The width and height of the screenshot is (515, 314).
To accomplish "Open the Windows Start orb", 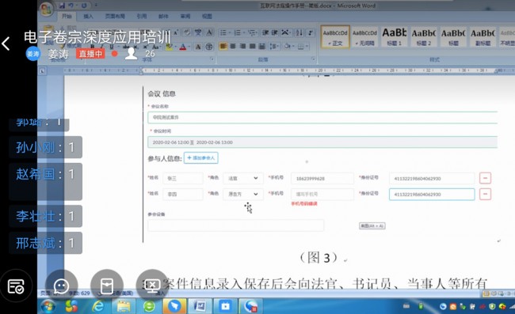I will tap(48, 306).
